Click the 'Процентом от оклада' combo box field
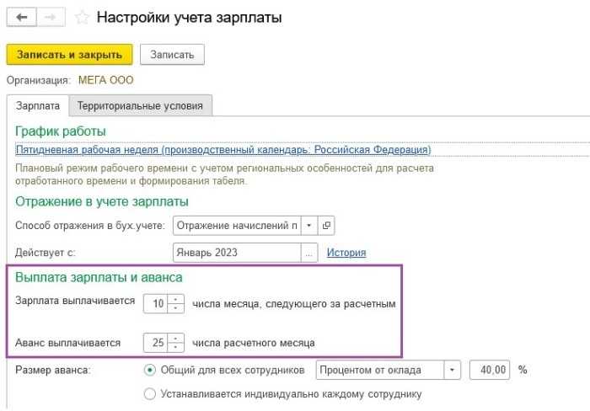This screenshot has height=411, width=590. 380,370
